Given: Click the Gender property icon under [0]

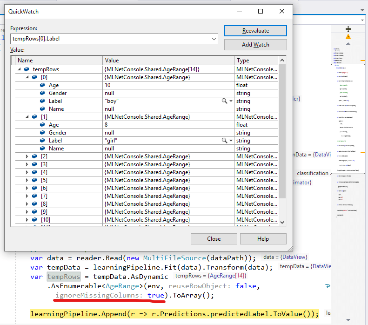Looking at the screenshot, I should [42, 93].
